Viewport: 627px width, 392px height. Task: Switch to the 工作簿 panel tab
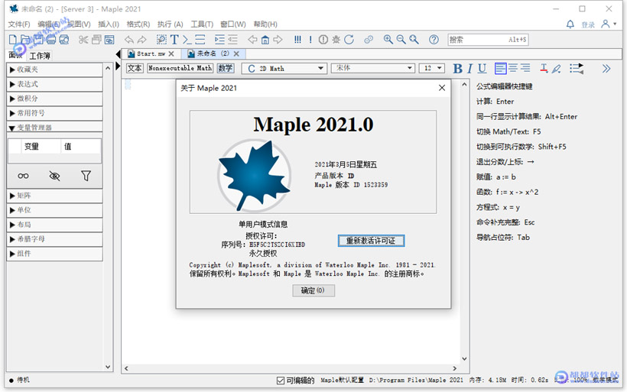(x=40, y=56)
